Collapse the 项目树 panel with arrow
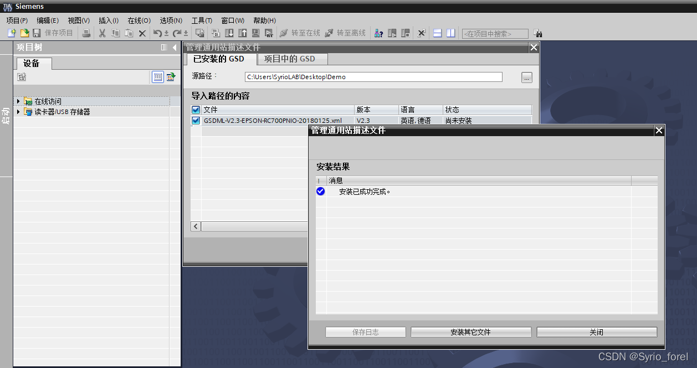Viewport: 697px width, 368px height. [x=175, y=48]
